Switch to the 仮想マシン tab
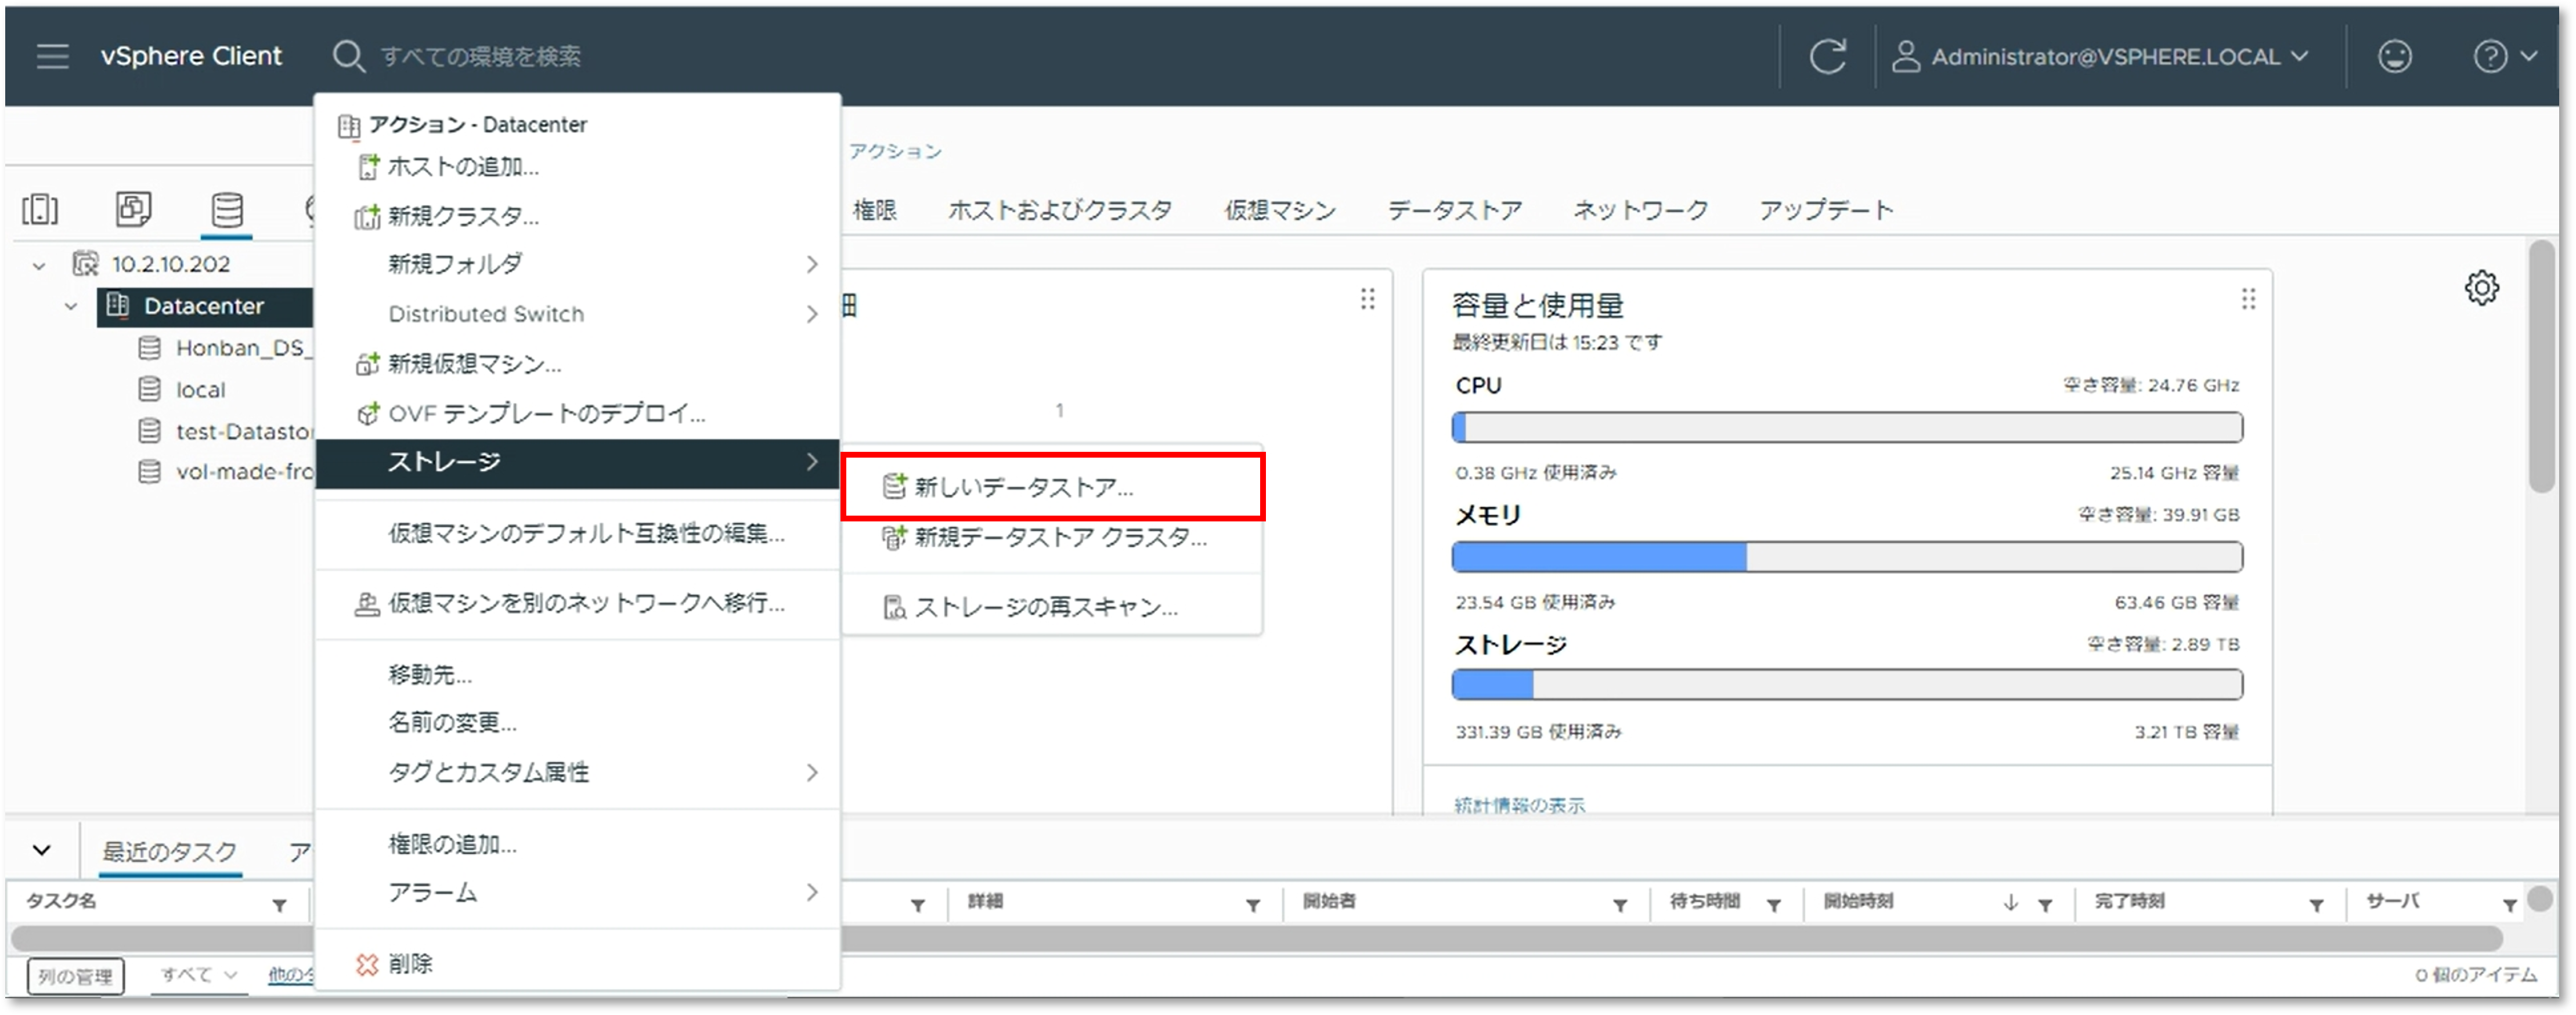Viewport: 2576px width, 1015px height. 1280,210
